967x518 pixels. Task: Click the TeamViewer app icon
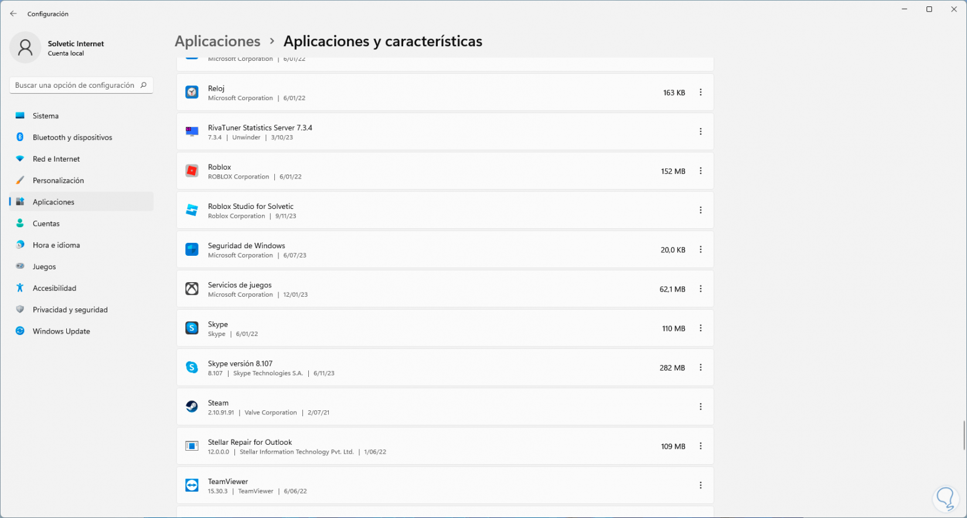(x=192, y=485)
